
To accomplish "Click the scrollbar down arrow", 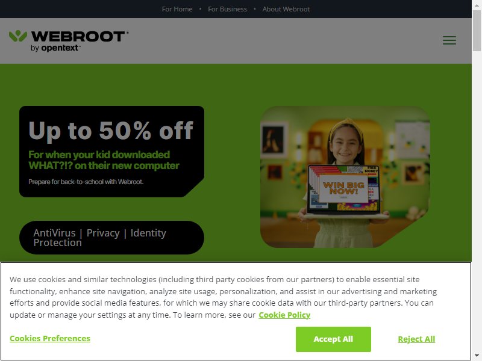I will click(477, 356).
